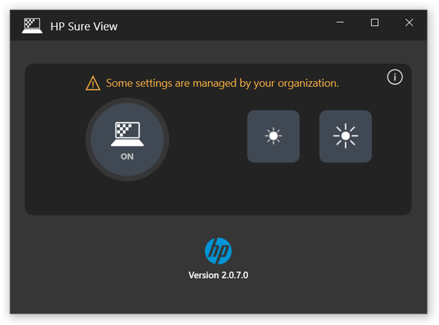This screenshot has width=439, height=325.
Task: Click the HP Sure View title bar icon
Action: [x=32, y=25]
